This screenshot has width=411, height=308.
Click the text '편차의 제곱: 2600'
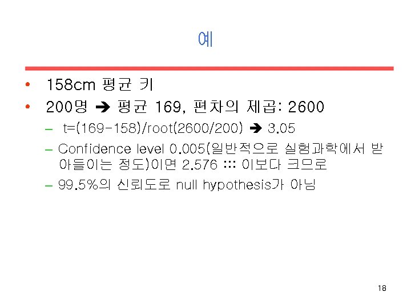[259, 107]
